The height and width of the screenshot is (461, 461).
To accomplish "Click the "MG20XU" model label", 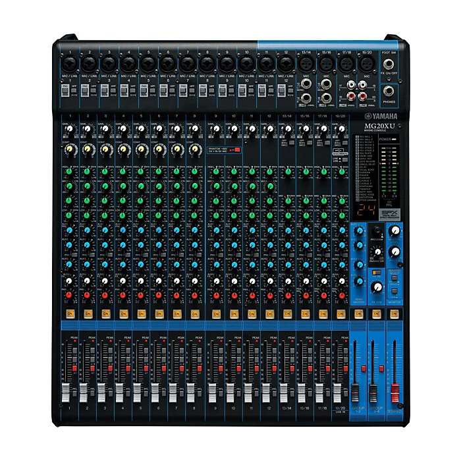I will coord(379,126).
